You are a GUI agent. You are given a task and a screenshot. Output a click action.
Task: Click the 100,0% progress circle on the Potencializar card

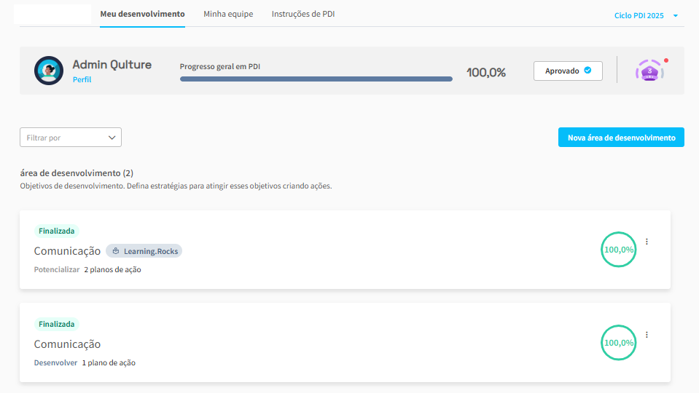(618, 250)
